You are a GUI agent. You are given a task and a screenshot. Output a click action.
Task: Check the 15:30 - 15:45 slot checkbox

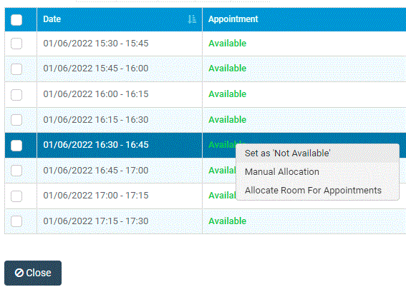pos(16,44)
